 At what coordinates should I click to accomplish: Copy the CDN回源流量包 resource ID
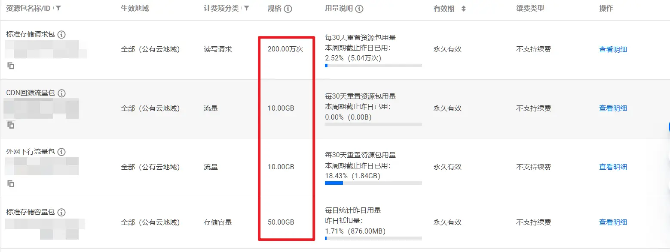(11, 125)
